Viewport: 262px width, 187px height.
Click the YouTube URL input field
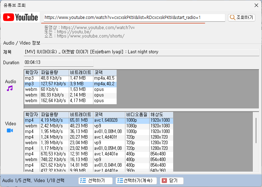pos(135,18)
